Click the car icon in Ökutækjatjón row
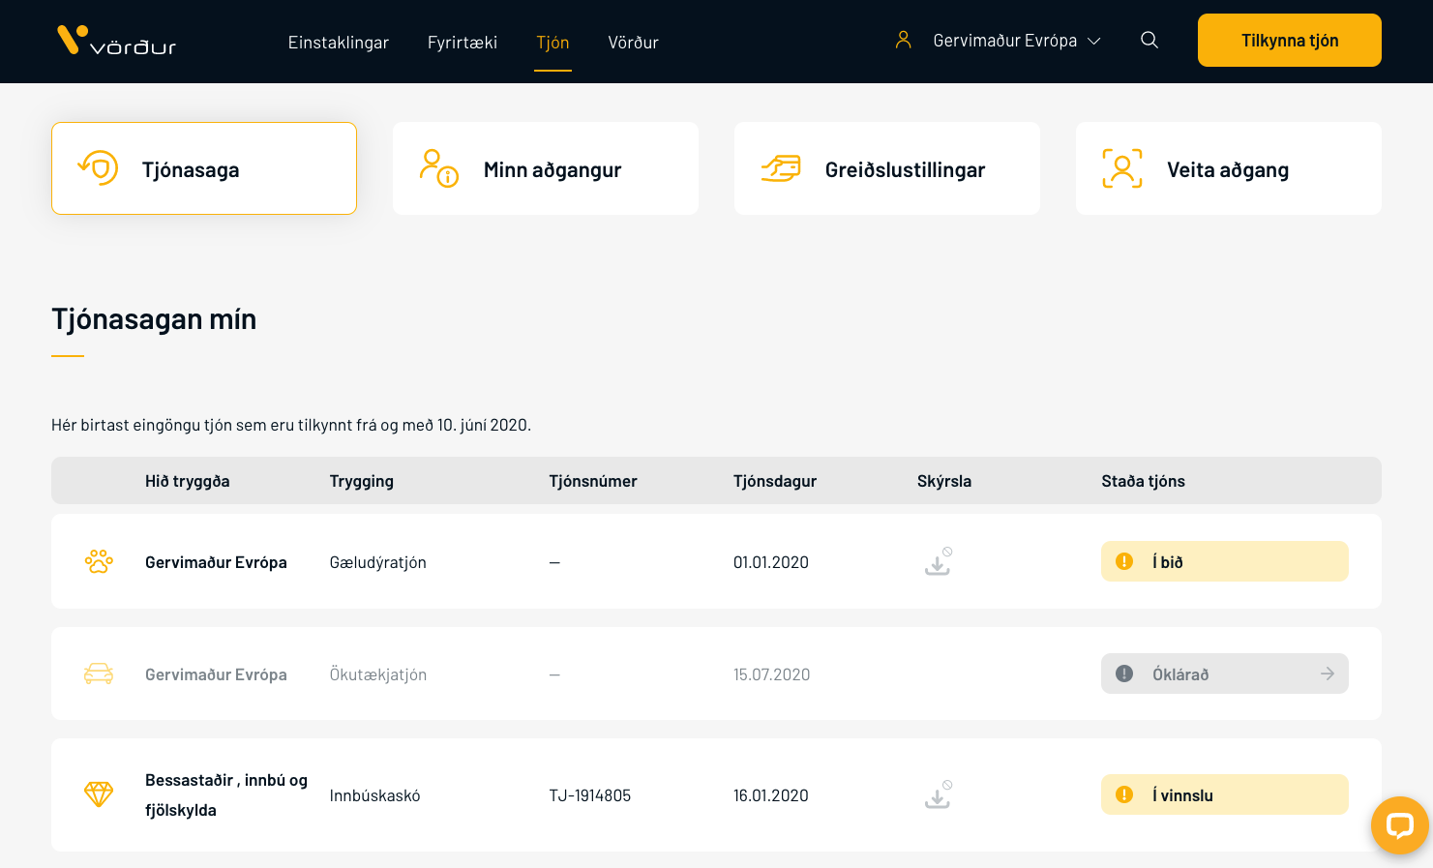1433x868 pixels. (99, 673)
